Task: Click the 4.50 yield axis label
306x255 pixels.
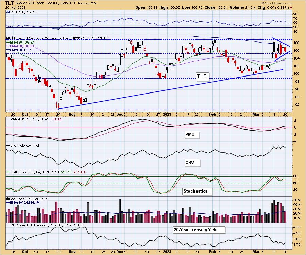Action: point(297,227)
